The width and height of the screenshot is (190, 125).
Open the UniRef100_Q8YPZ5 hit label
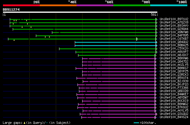(x=174, y=72)
